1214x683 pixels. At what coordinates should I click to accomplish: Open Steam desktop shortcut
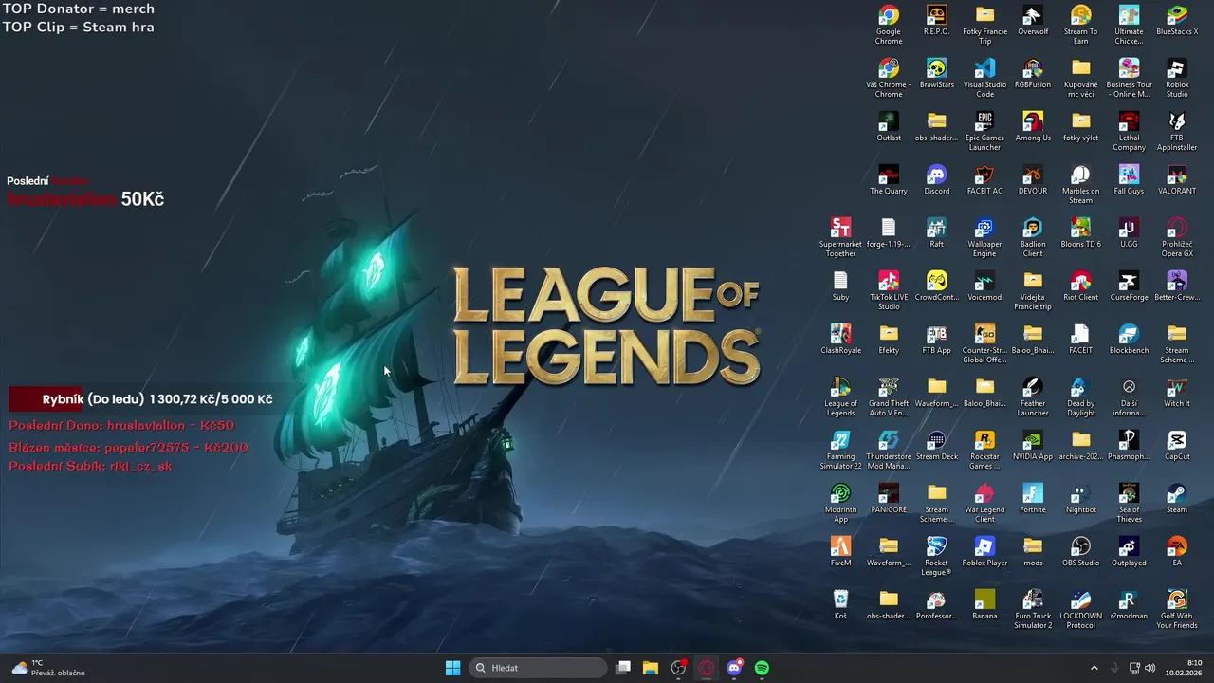[1177, 499]
